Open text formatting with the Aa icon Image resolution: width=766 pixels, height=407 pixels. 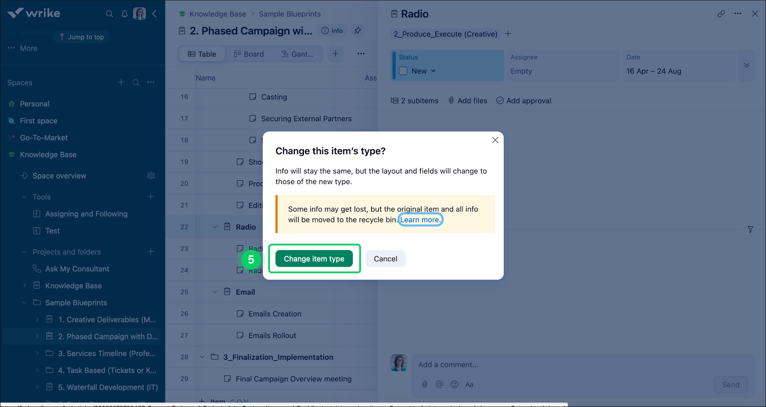[469, 384]
